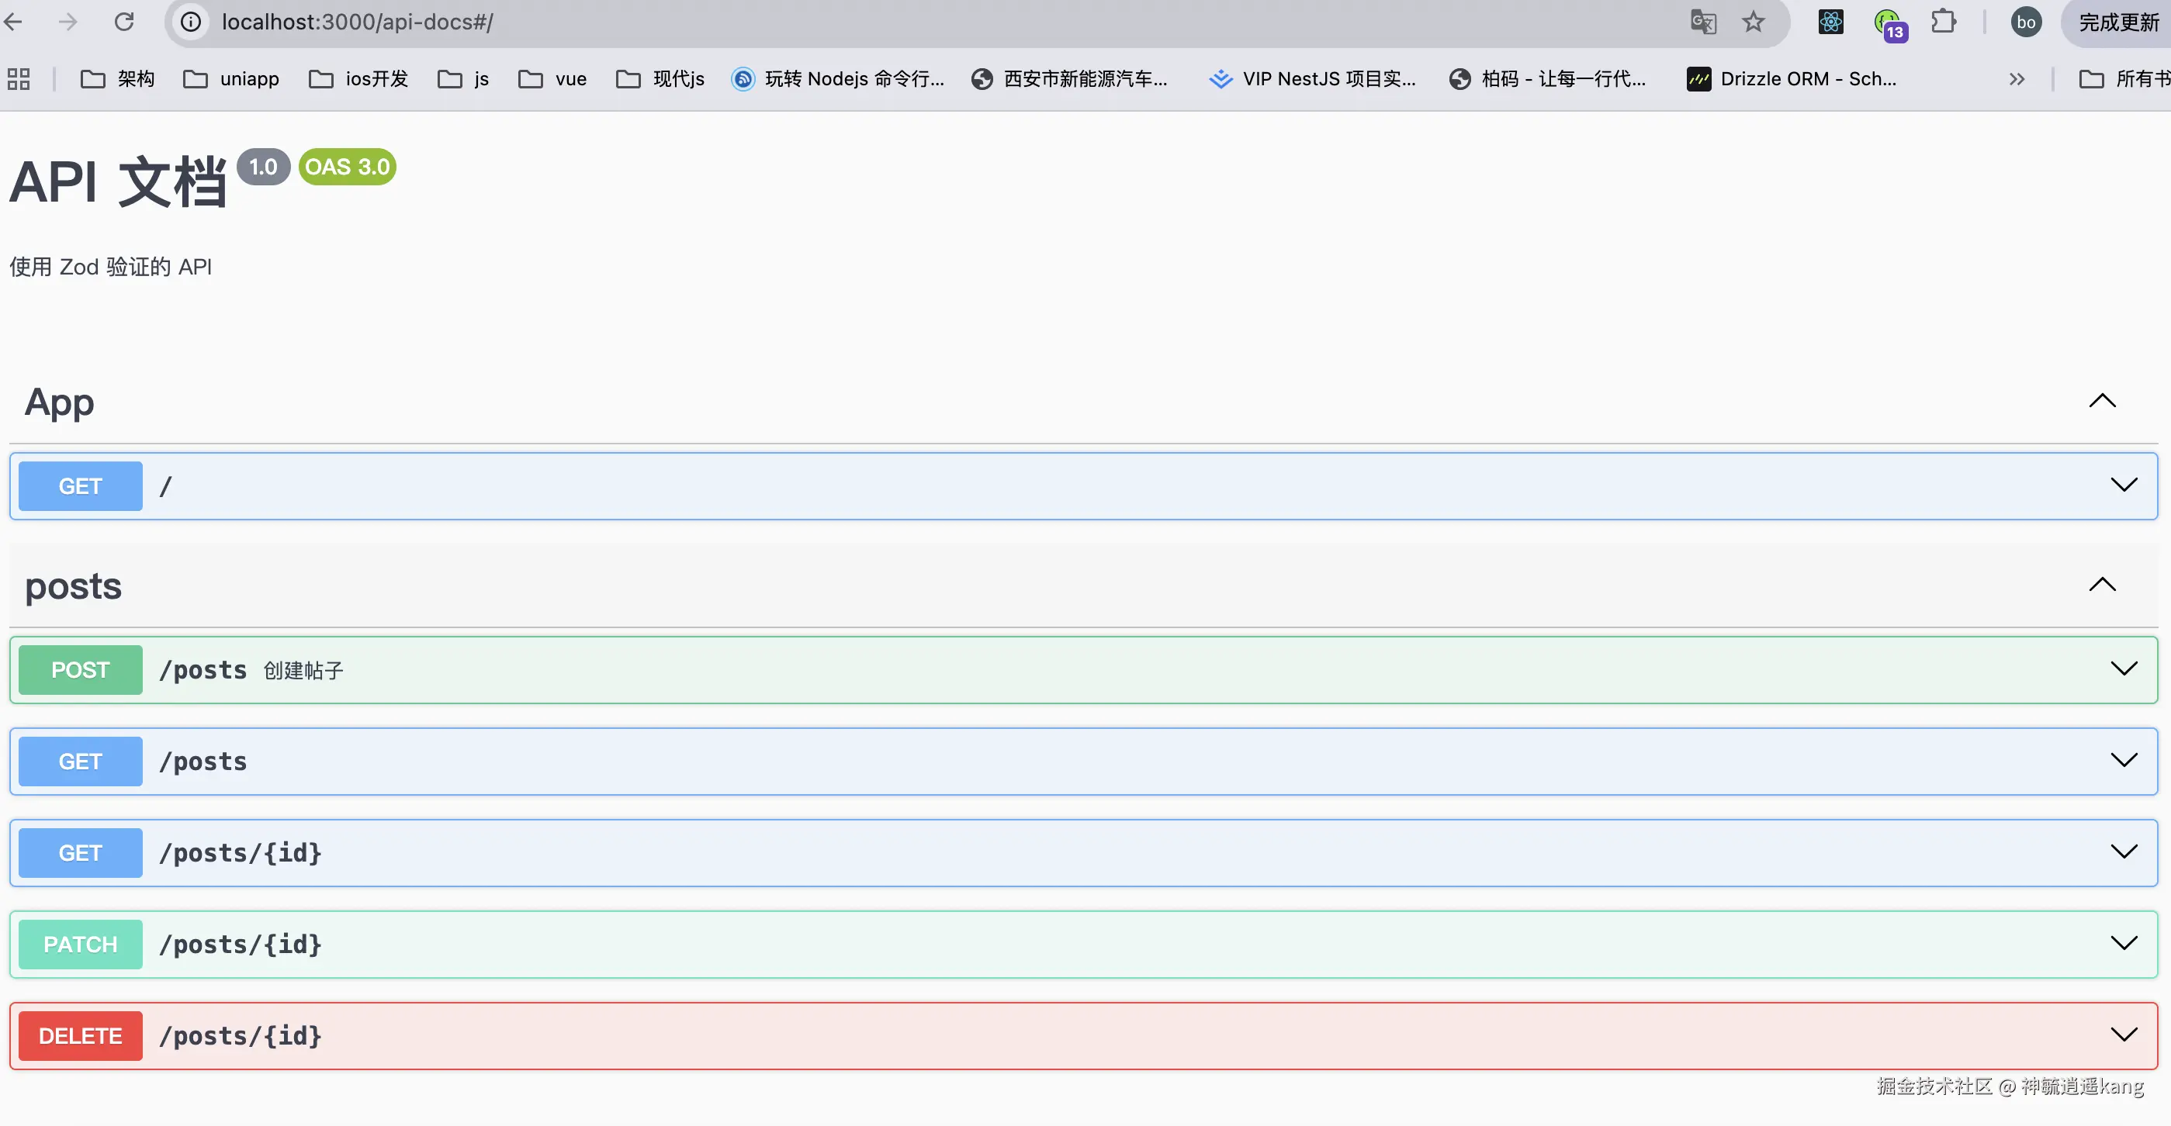Collapse the App section chevron
The image size is (2171, 1126).
pos(2102,401)
